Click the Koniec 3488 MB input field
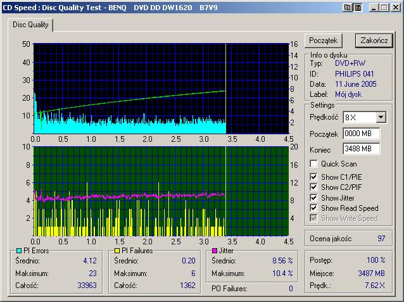 coord(361,149)
